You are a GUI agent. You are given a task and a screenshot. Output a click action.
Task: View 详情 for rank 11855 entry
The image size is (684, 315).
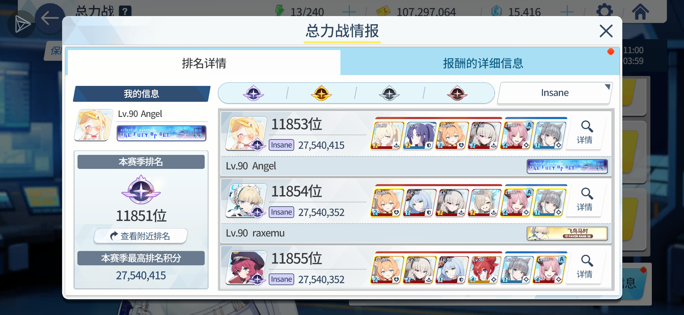584,267
